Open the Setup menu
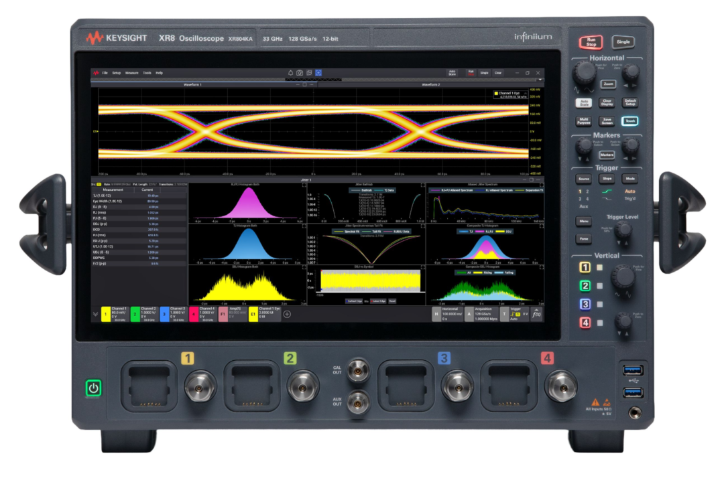 click(x=117, y=73)
